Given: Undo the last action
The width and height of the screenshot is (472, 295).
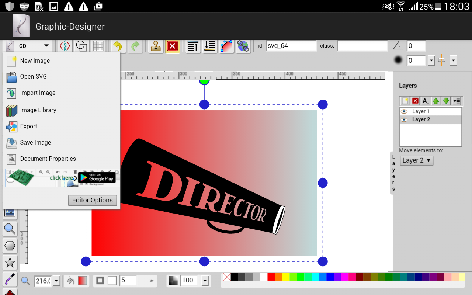Looking at the screenshot, I should 118,46.
